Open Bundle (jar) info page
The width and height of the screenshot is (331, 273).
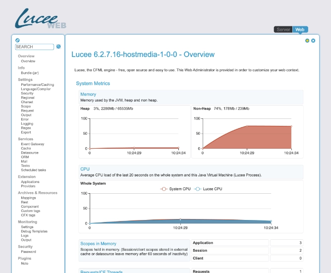pyautogui.click(x=30, y=73)
